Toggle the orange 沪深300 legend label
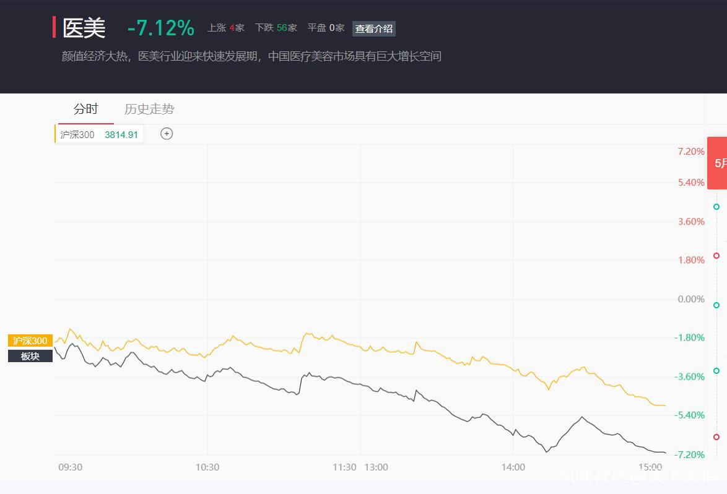727x494 pixels. (x=30, y=341)
